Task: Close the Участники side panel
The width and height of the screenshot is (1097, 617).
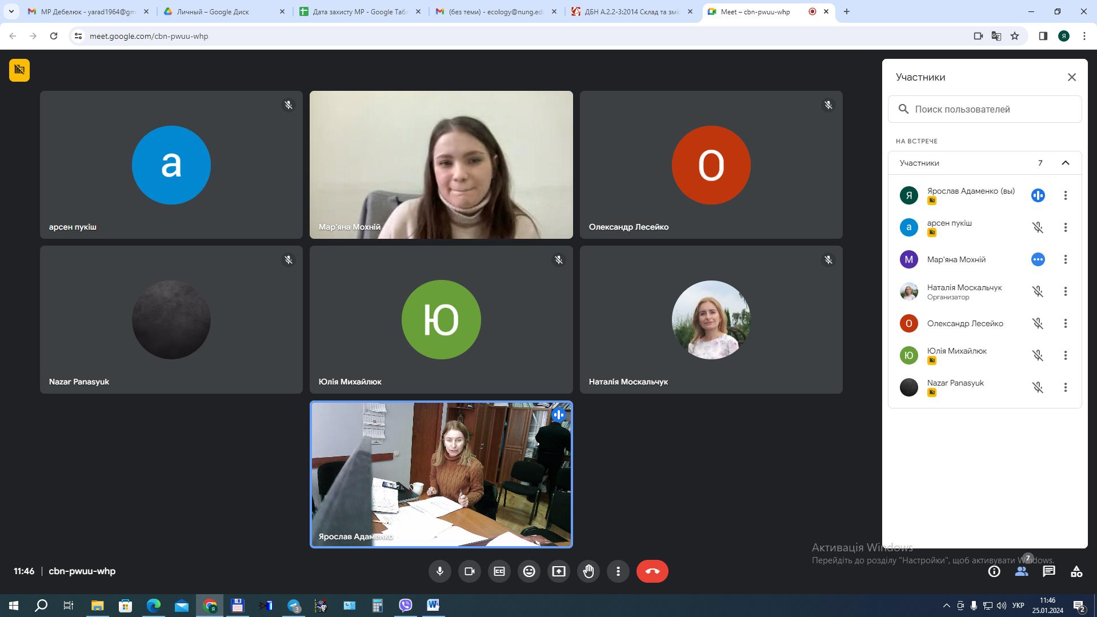Action: point(1072,77)
